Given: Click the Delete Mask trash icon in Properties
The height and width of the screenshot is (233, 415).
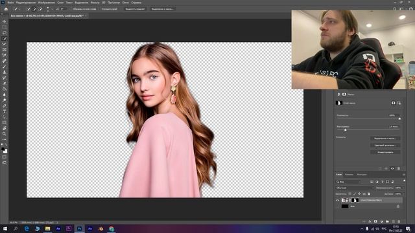Looking at the screenshot, I should [399, 168].
